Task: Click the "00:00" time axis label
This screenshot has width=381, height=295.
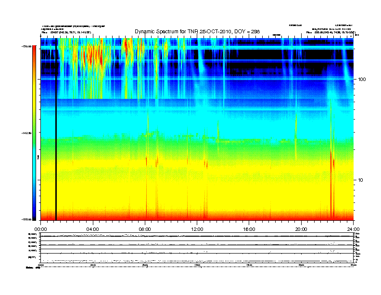Action: coord(40,229)
